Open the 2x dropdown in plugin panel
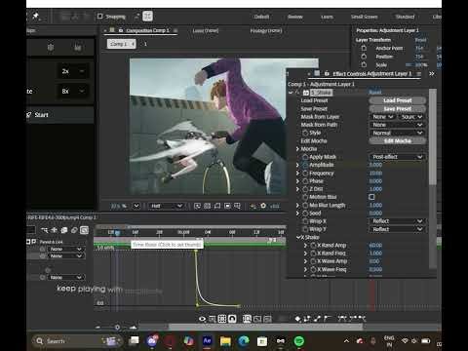 (73, 71)
